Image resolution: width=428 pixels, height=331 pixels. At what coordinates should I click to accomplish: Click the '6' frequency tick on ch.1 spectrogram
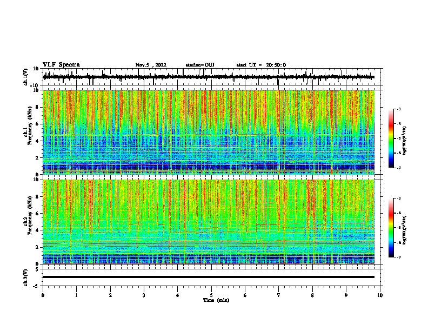pyautogui.click(x=38, y=124)
